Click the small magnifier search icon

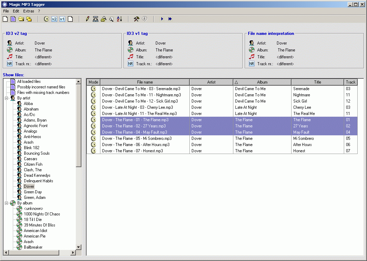click(x=111, y=19)
